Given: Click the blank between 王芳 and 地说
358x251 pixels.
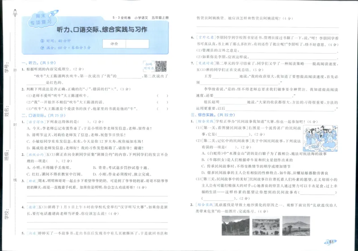Looking at the screenshot, I should coord(225,76).
